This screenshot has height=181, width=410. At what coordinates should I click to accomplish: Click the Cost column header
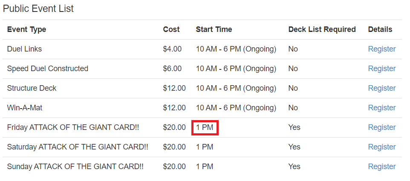click(171, 29)
